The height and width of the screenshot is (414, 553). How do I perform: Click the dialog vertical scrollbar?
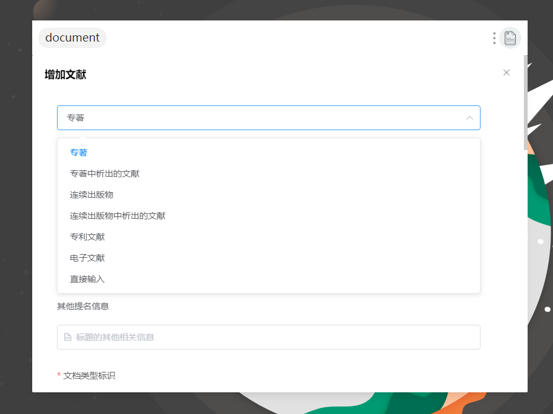526,102
